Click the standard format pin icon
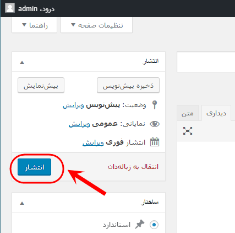The image size is (235, 233). (140, 224)
